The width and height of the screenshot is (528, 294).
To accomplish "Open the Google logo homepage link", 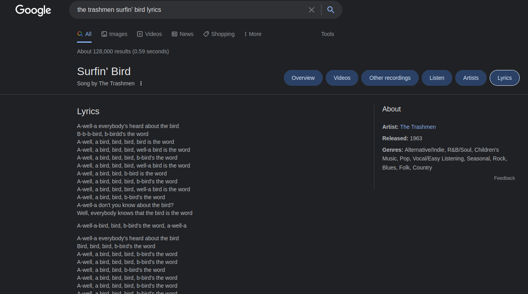I will point(33,10).
